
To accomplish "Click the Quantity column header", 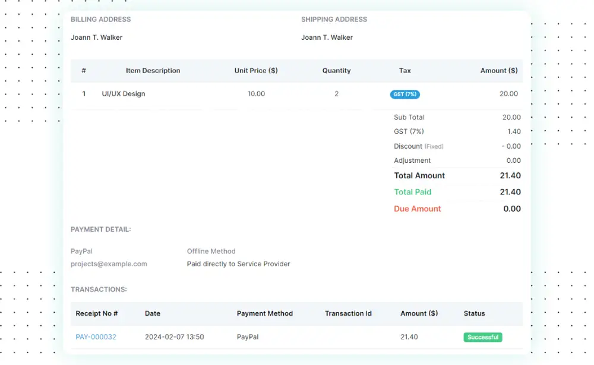I will pos(336,70).
